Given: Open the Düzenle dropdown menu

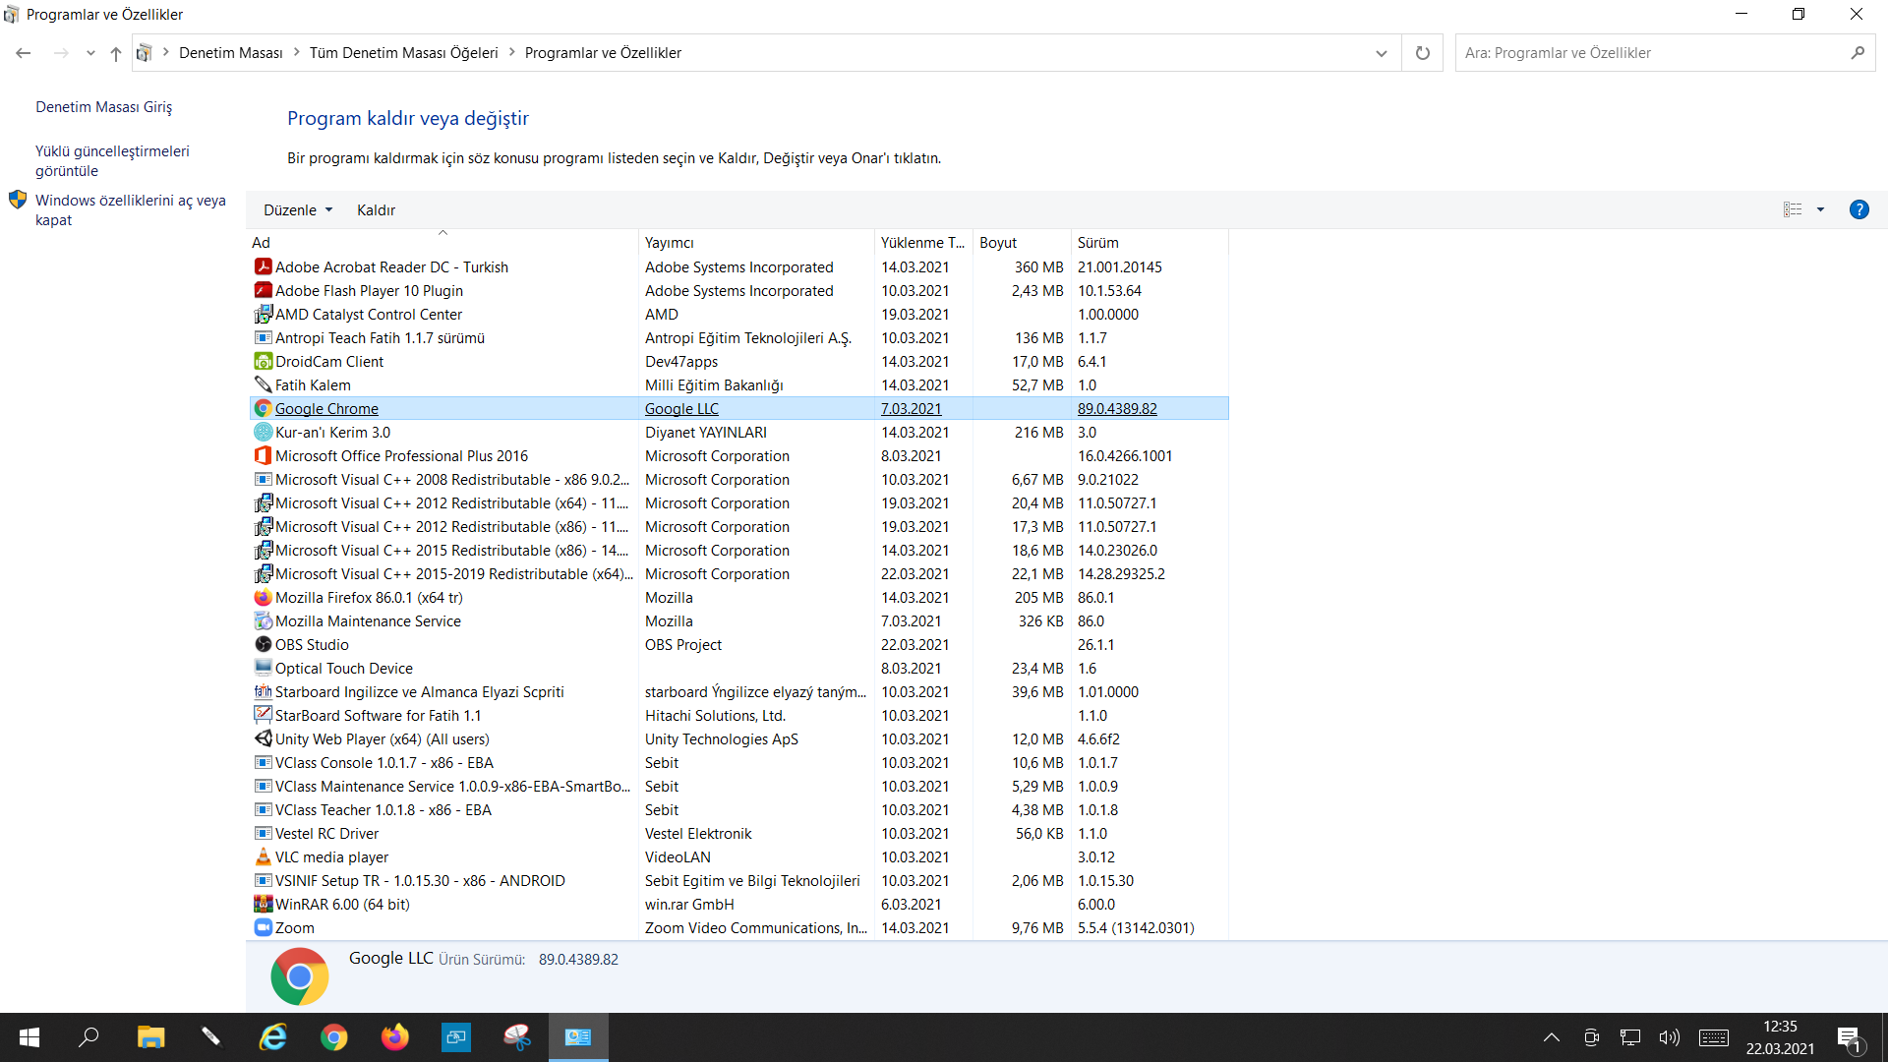Looking at the screenshot, I should point(298,209).
